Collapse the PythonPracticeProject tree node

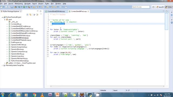point(2,17)
